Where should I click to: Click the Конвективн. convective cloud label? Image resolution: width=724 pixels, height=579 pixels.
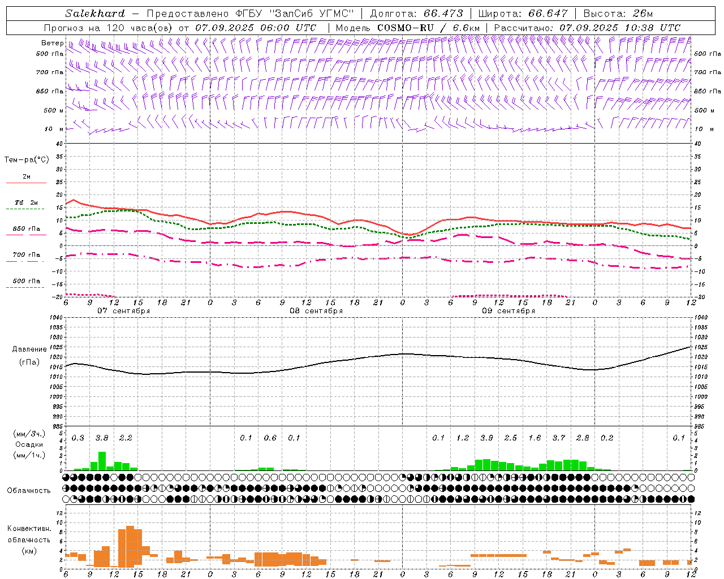[x=29, y=529]
